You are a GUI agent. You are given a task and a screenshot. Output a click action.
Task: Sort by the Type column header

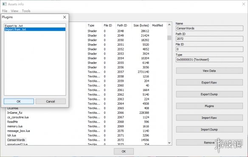pyautogui.click(x=94, y=25)
